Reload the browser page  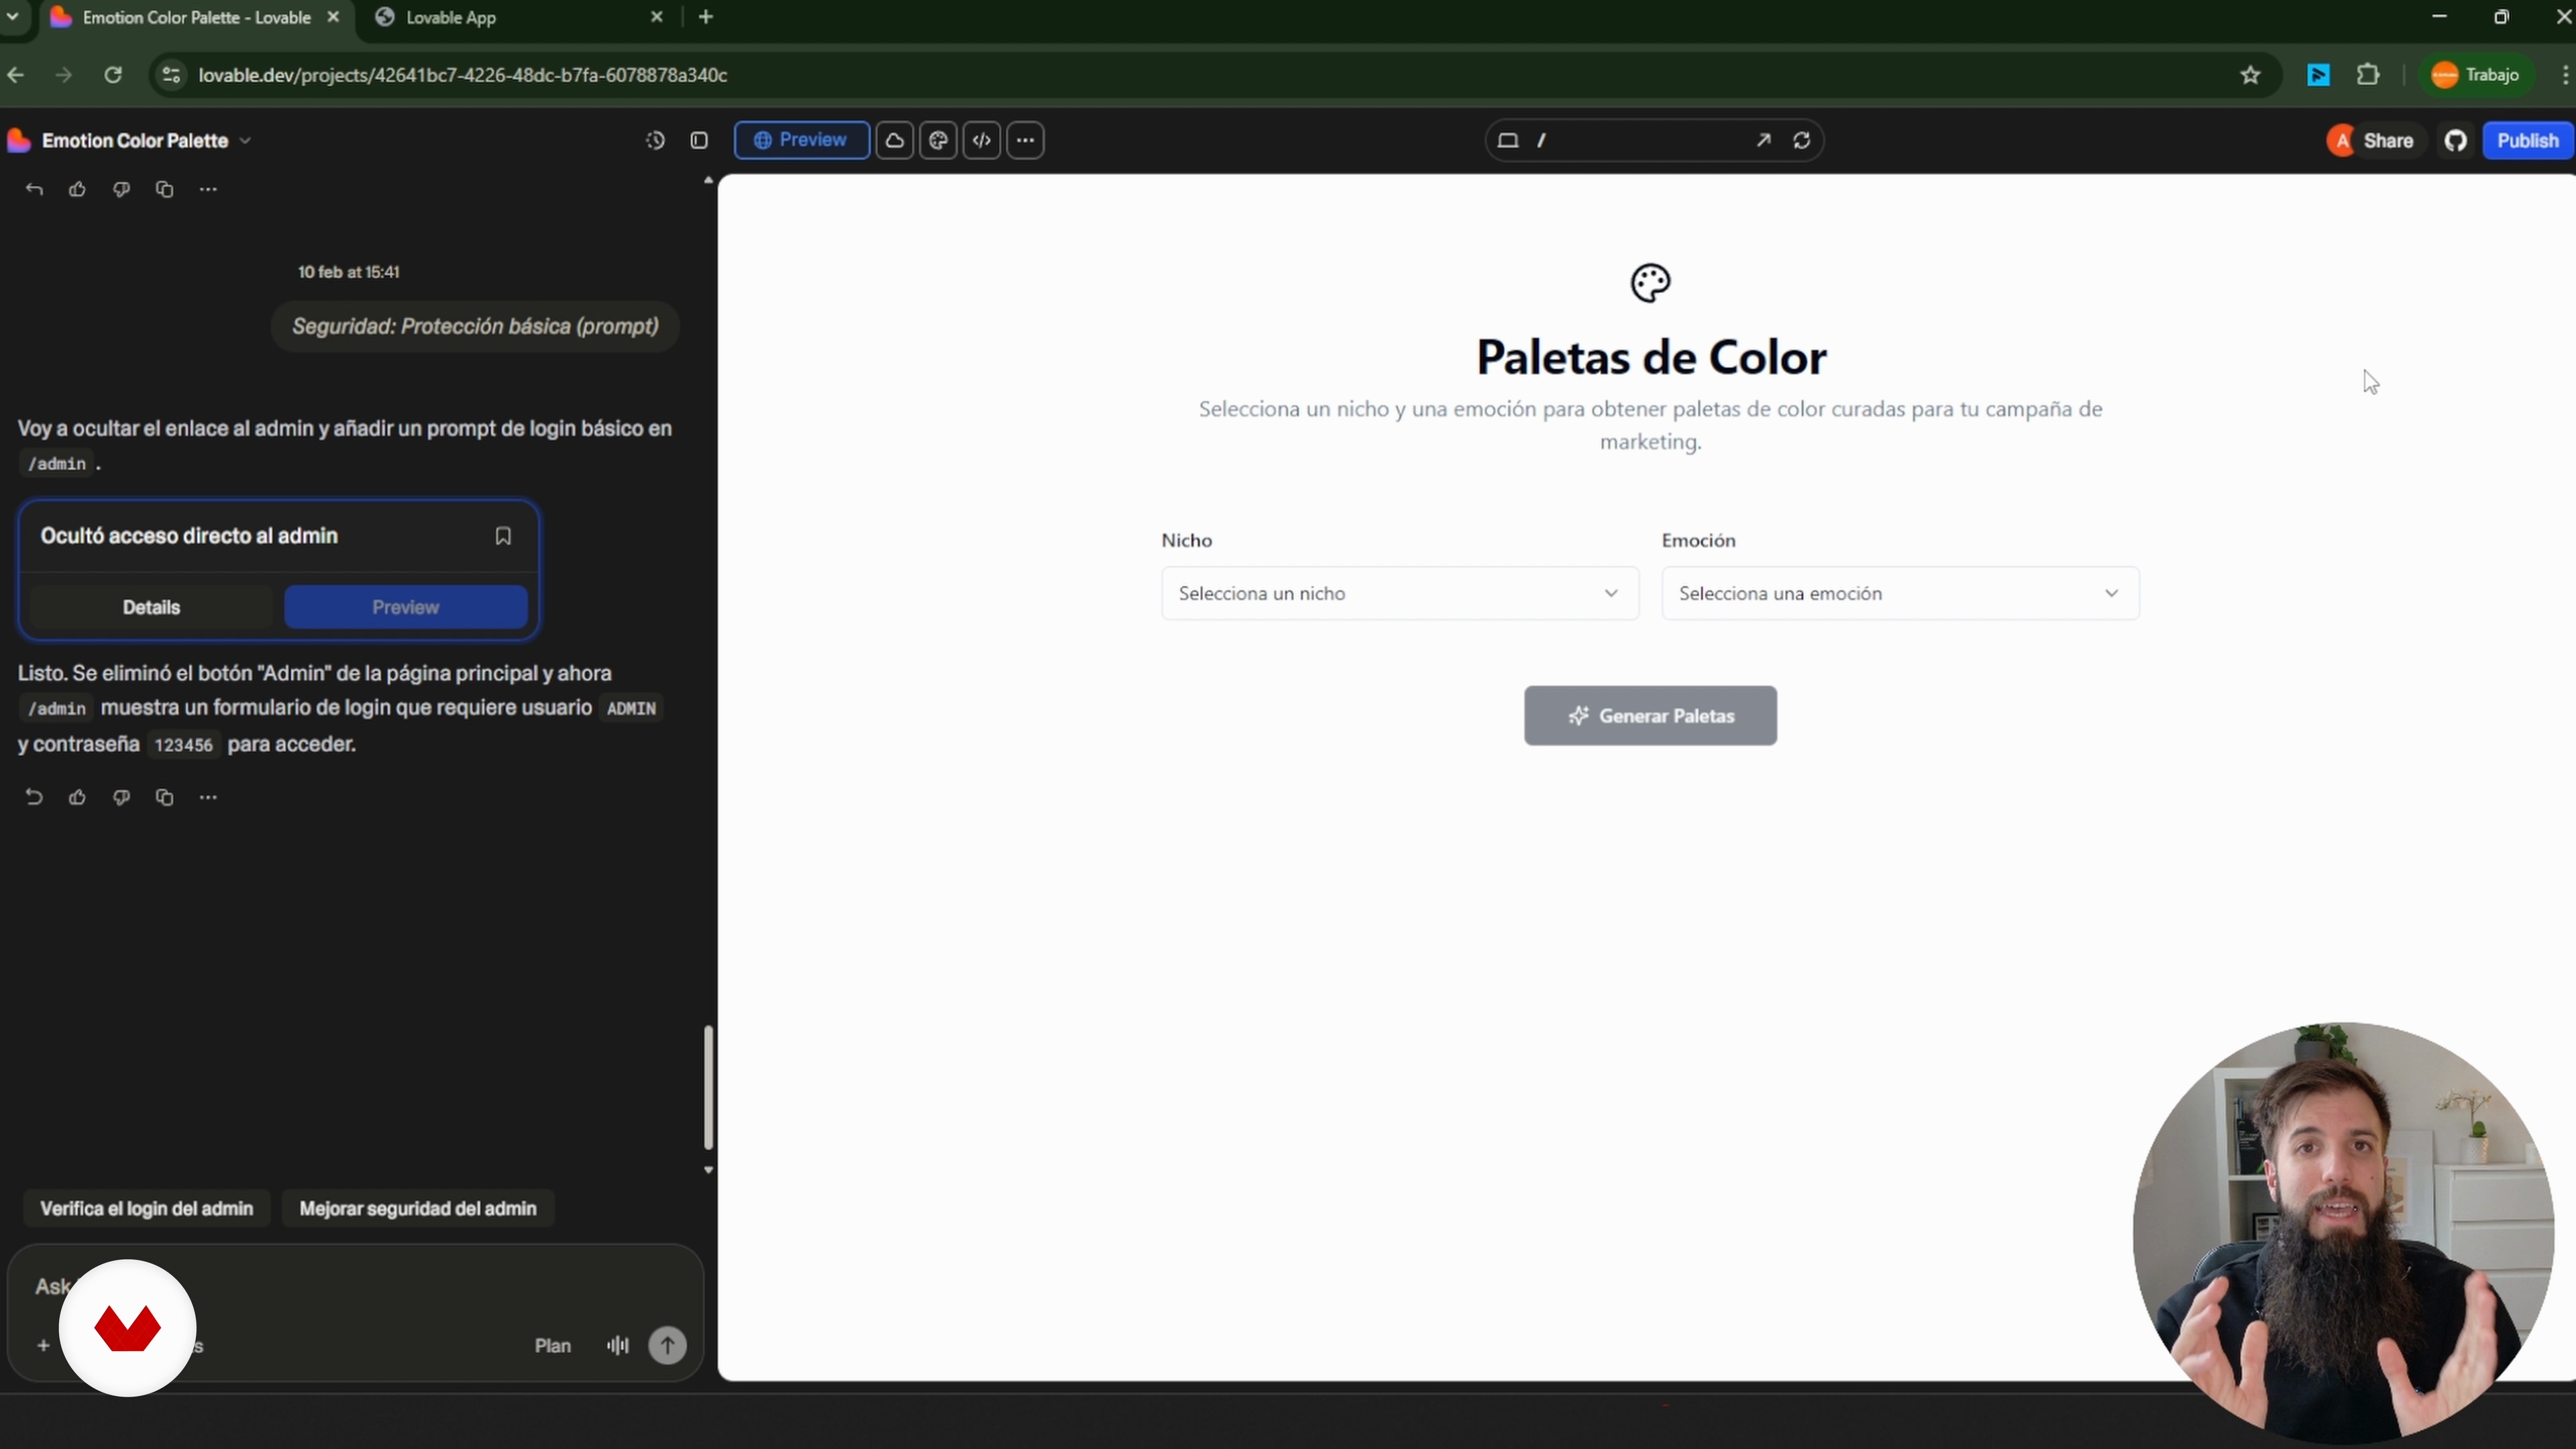click(113, 75)
